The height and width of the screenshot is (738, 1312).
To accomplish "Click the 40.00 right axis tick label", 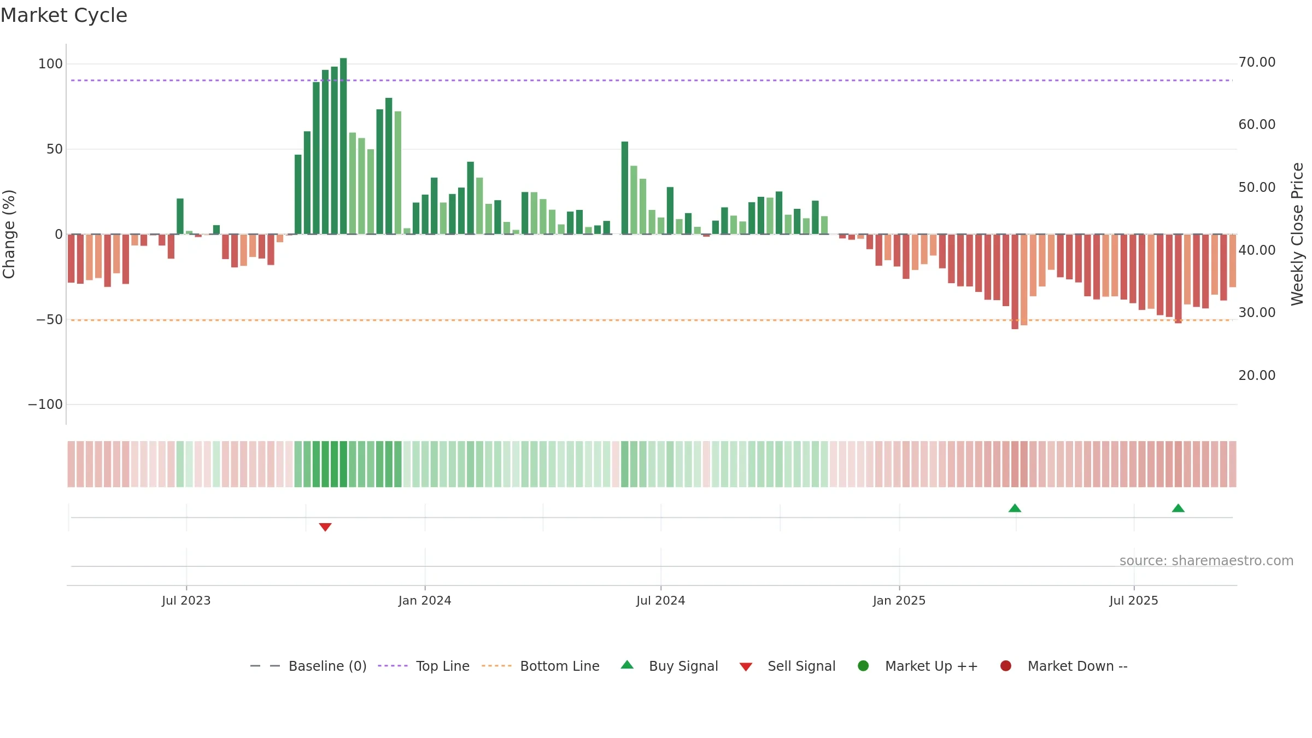I will point(1257,250).
